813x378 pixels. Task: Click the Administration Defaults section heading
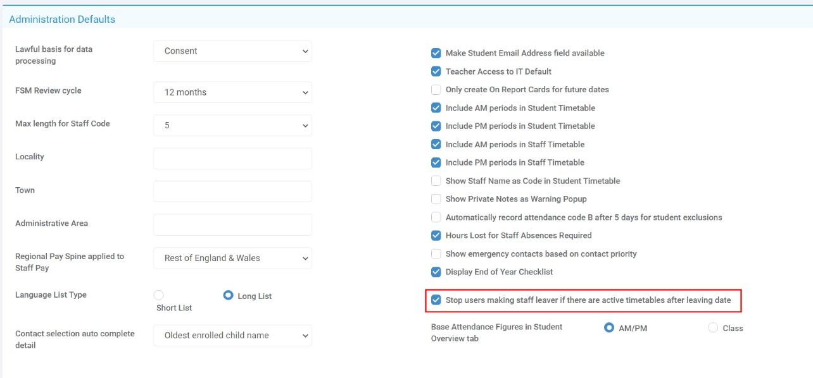(62, 20)
